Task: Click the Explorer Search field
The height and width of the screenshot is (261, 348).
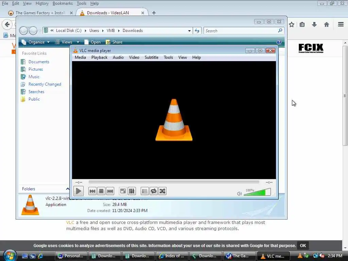Action: point(244,31)
